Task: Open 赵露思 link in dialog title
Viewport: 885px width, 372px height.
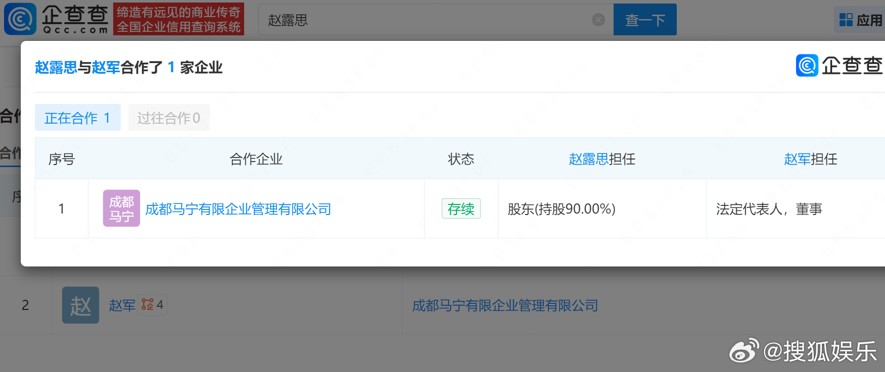Action: pos(56,67)
